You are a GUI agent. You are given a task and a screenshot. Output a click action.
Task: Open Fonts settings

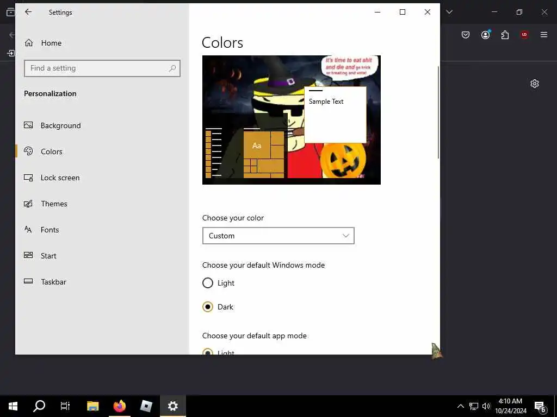(x=102, y=230)
